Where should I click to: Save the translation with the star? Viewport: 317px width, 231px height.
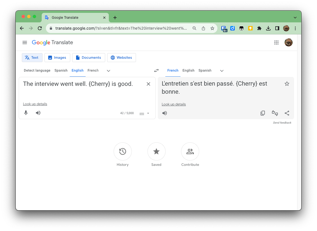click(x=287, y=83)
